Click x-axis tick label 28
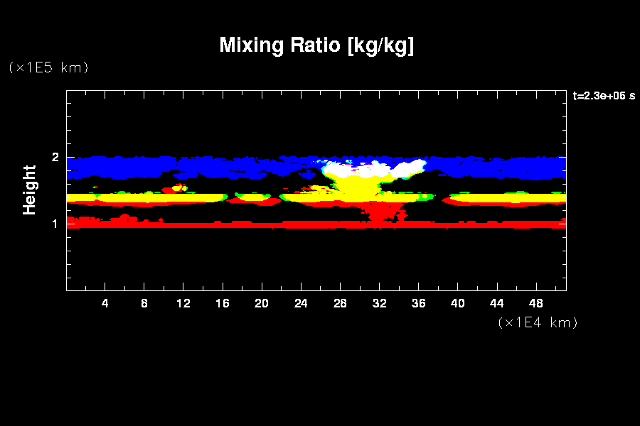This screenshot has height=426, width=640. [x=340, y=303]
